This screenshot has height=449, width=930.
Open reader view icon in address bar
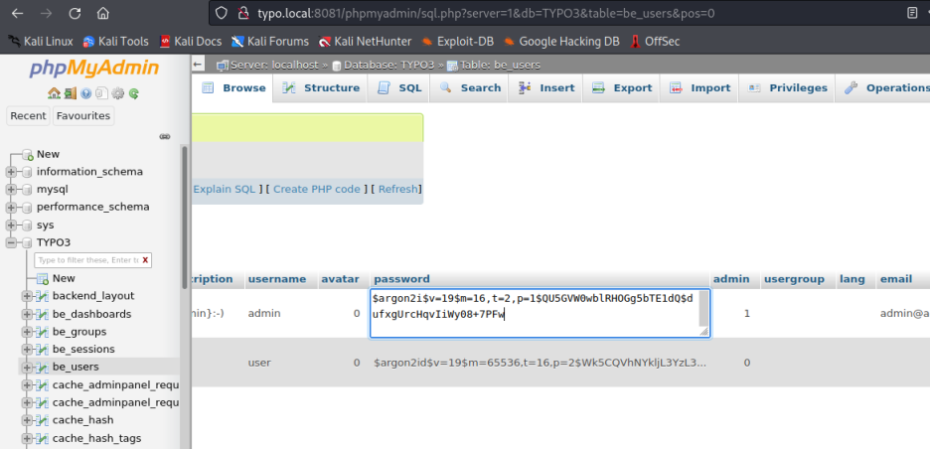(912, 13)
